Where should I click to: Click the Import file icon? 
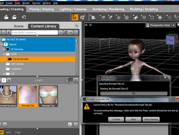point(24,17)
